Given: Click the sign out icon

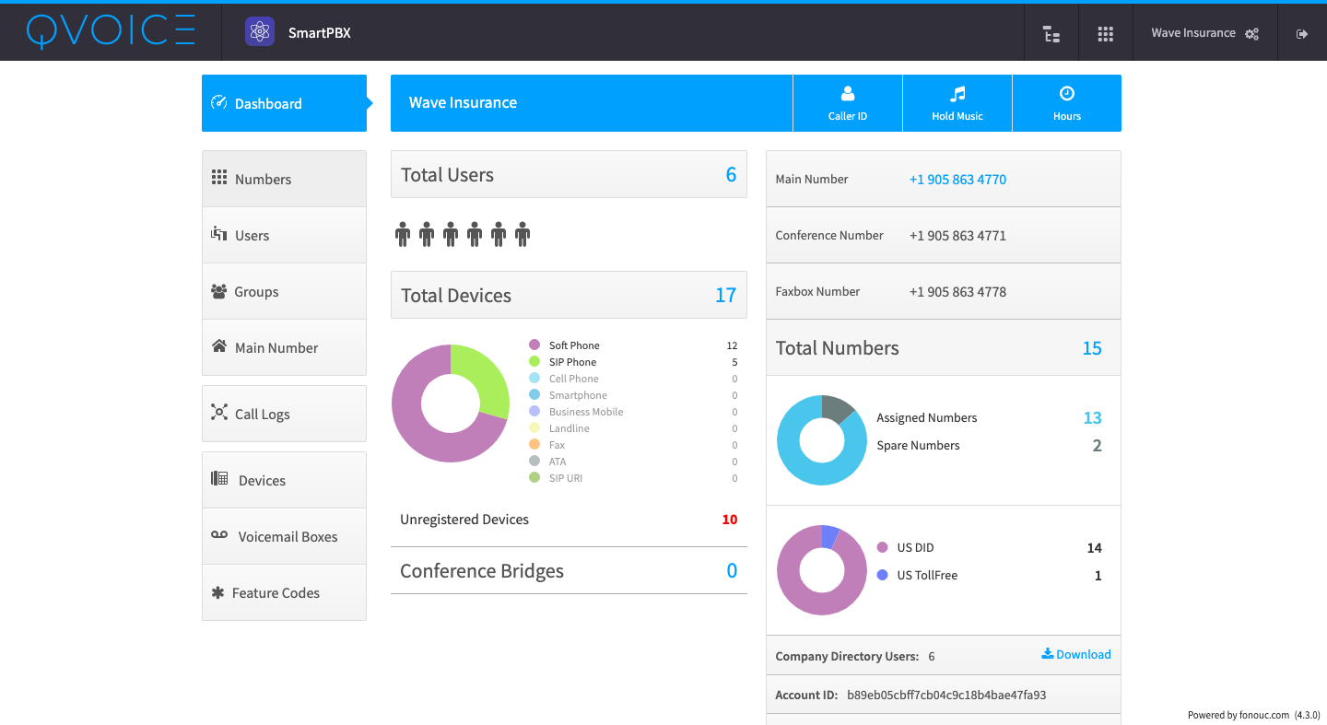Looking at the screenshot, I should 1302,33.
